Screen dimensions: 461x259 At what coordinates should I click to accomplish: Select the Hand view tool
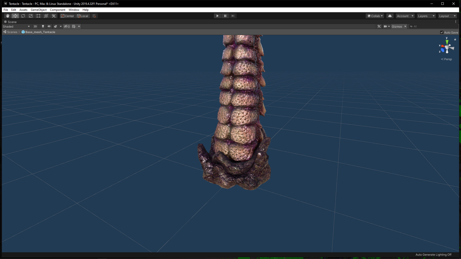coord(7,16)
